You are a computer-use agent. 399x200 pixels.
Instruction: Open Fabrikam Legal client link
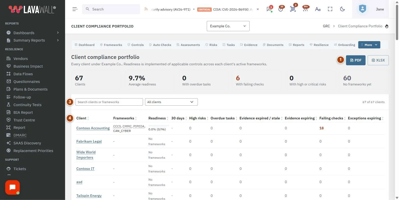coord(89,141)
